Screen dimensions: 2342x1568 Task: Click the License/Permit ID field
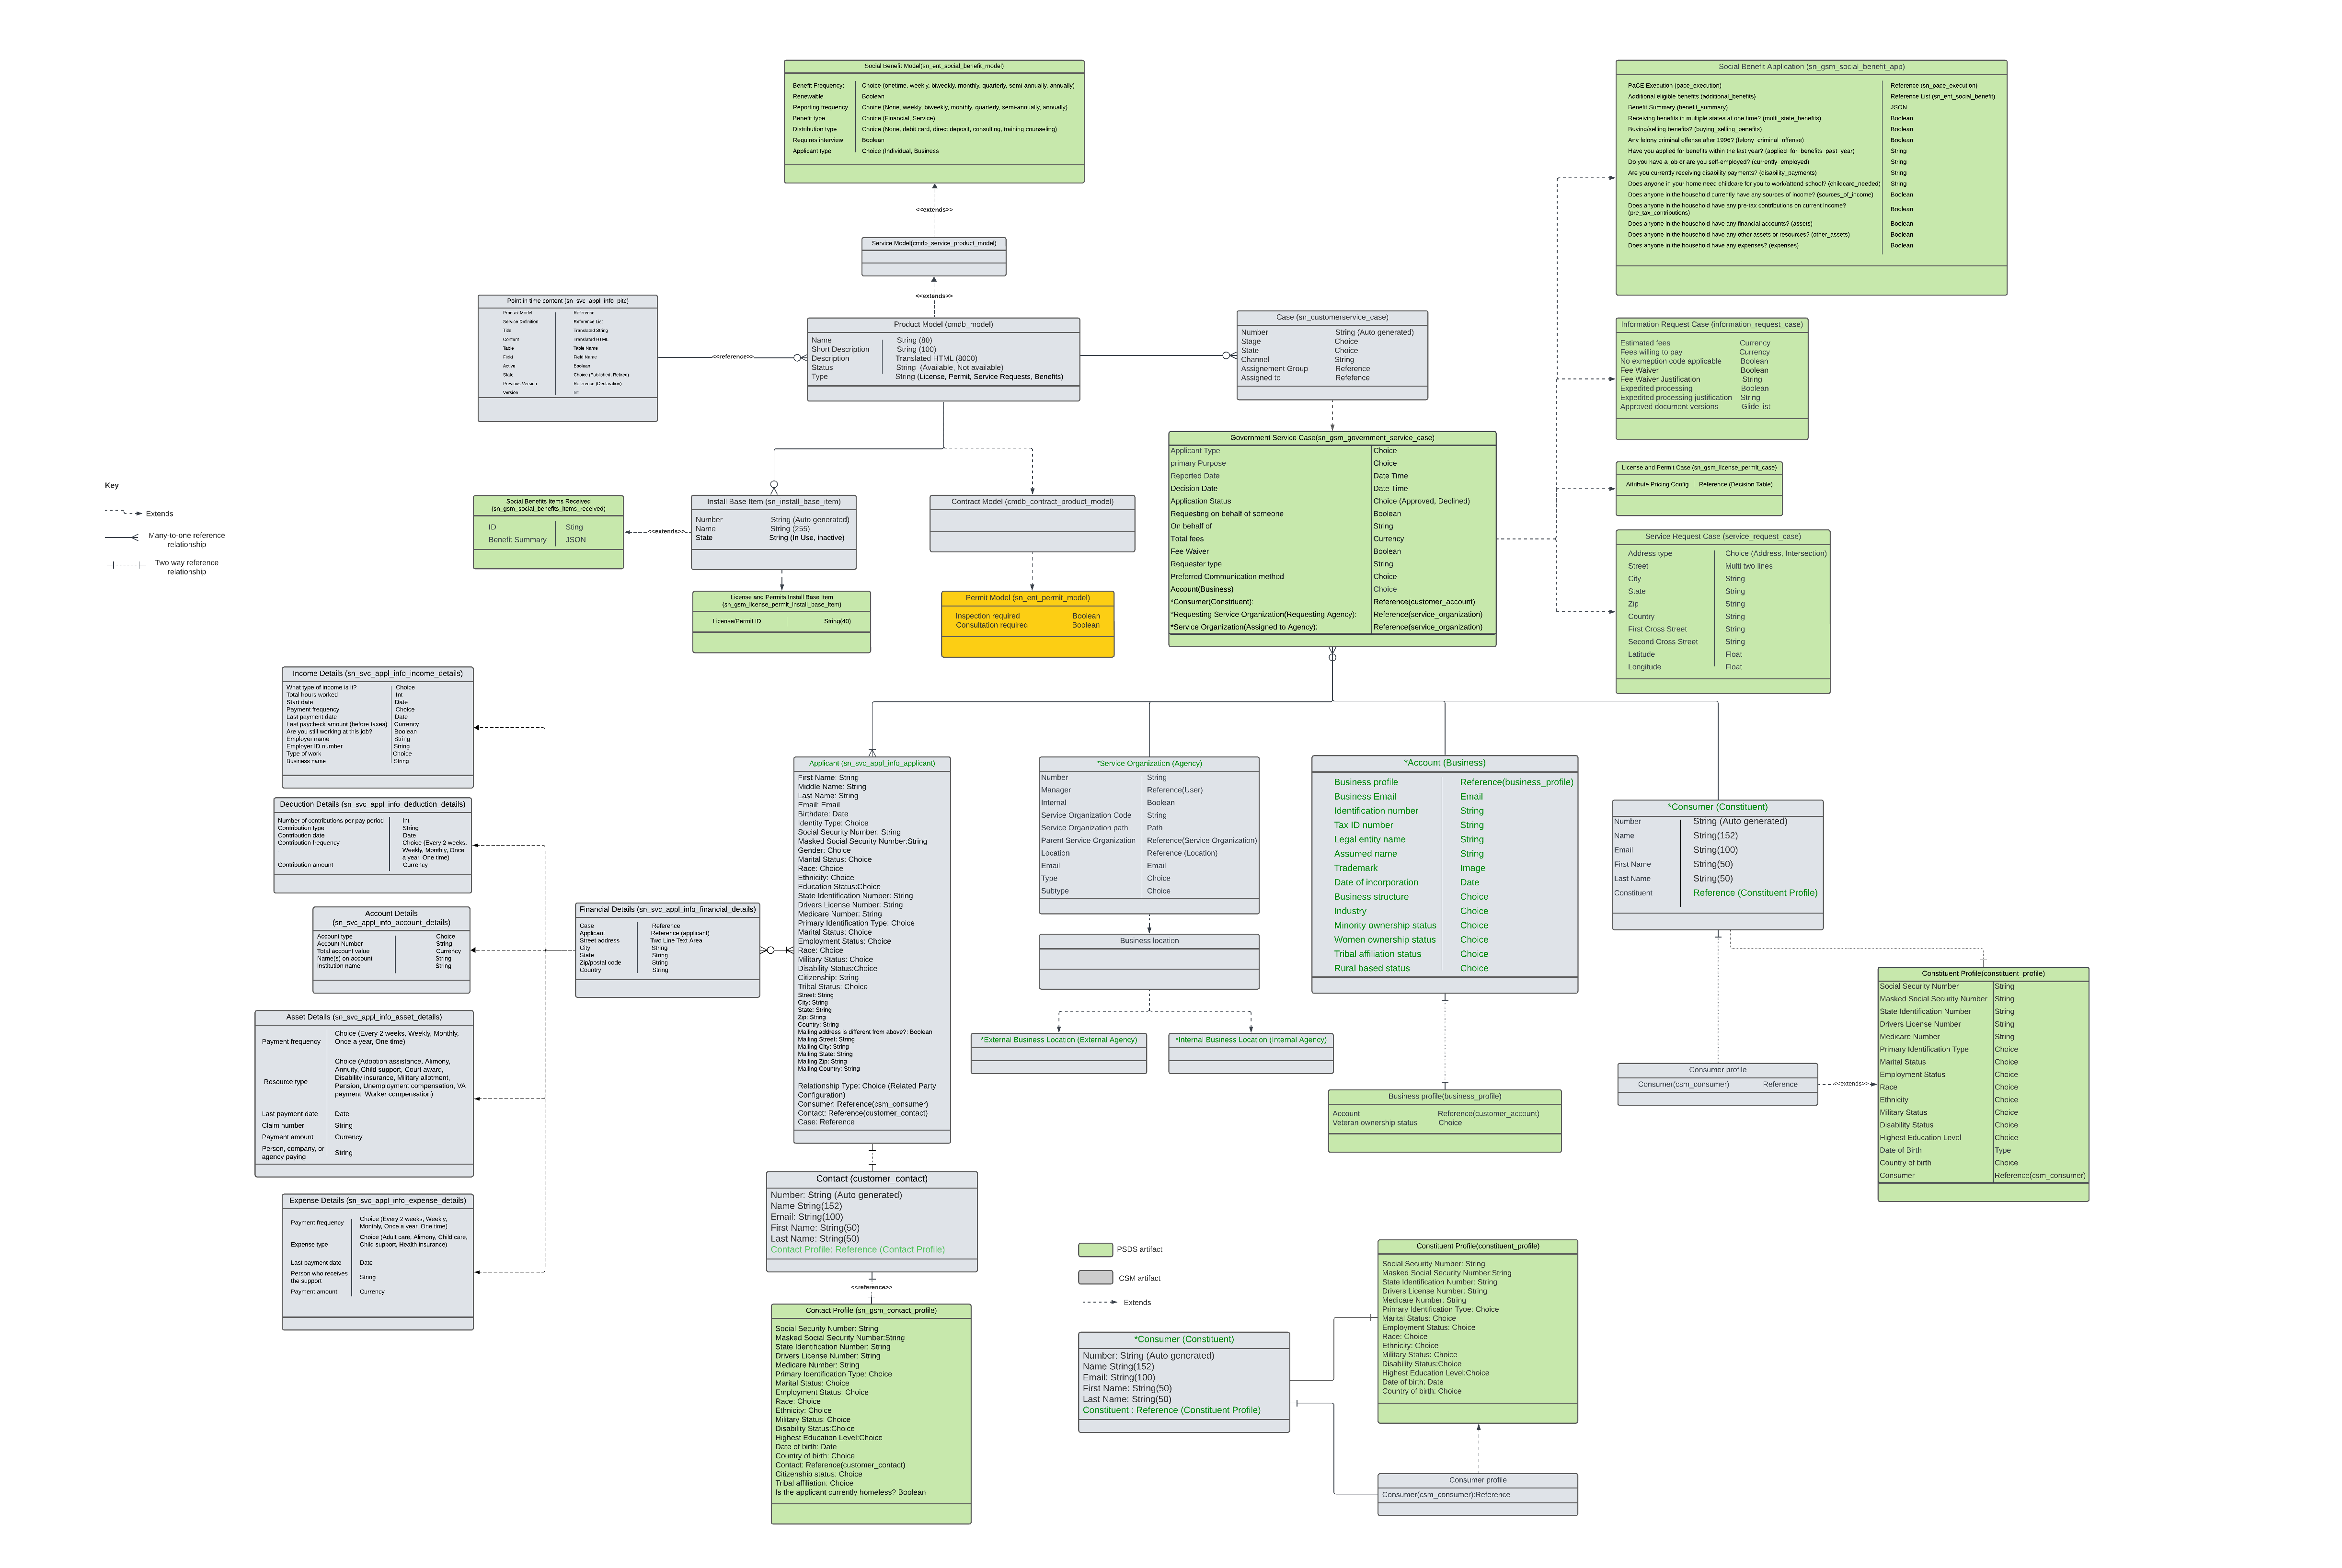coord(736,622)
